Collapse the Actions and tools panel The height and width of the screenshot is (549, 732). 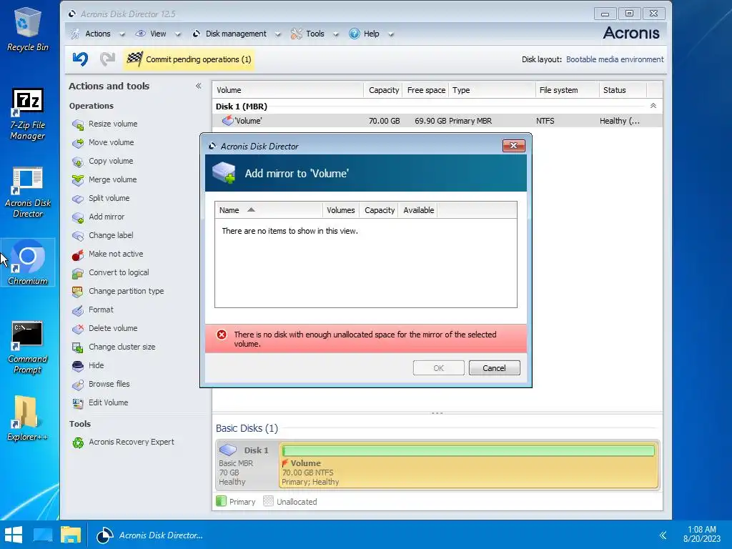[199, 86]
